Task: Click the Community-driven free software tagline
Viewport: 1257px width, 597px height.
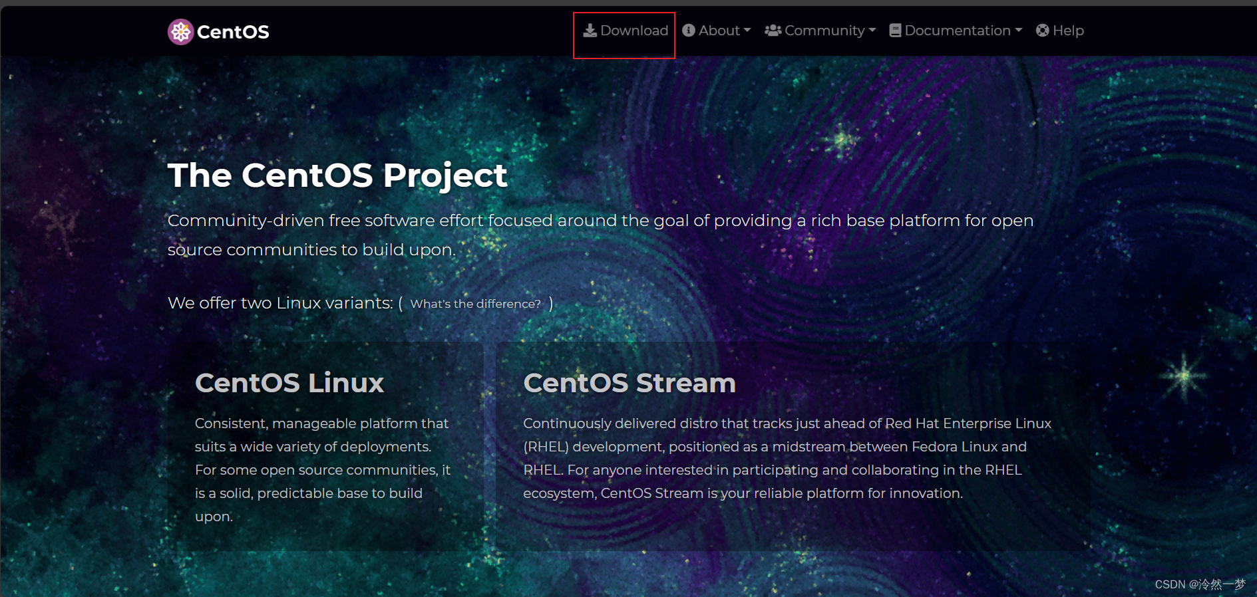Action: [600, 235]
